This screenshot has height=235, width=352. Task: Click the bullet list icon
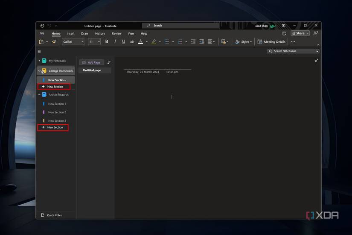pos(166,42)
